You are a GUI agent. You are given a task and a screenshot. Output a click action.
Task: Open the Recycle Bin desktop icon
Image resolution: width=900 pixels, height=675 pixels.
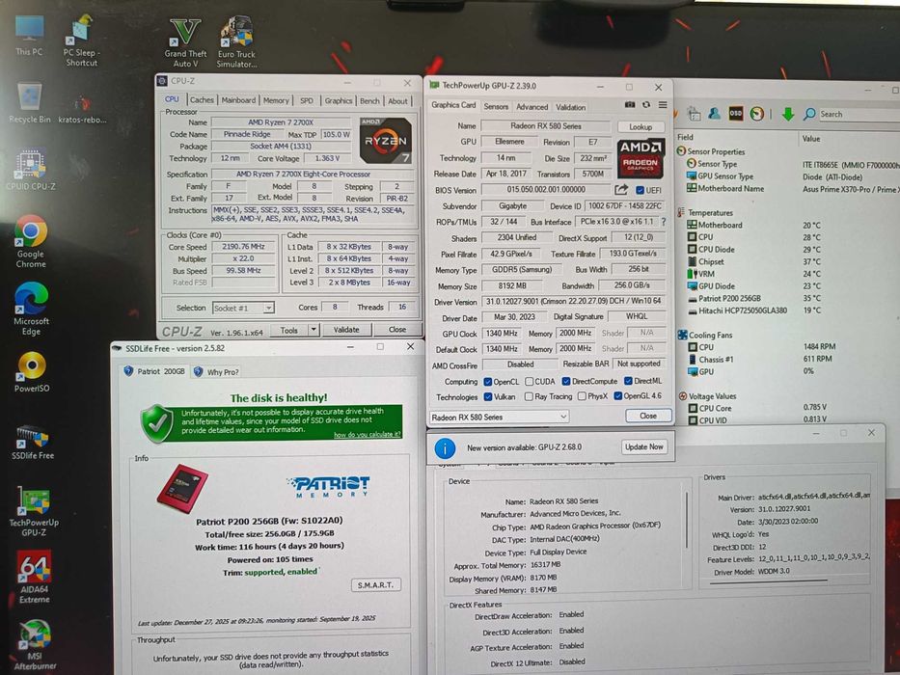29,103
